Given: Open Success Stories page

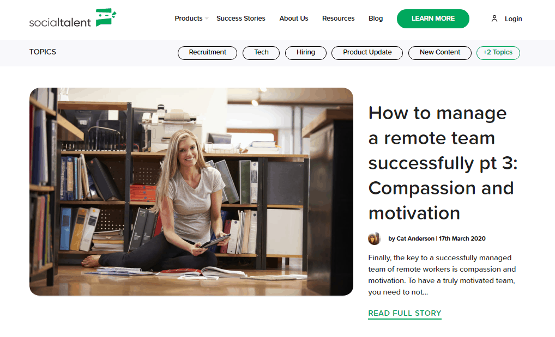Looking at the screenshot, I should (240, 19).
